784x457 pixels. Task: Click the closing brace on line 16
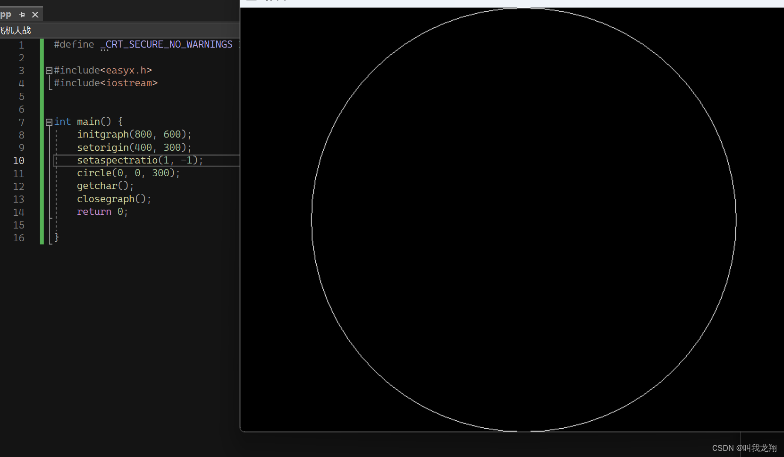click(57, 237)
